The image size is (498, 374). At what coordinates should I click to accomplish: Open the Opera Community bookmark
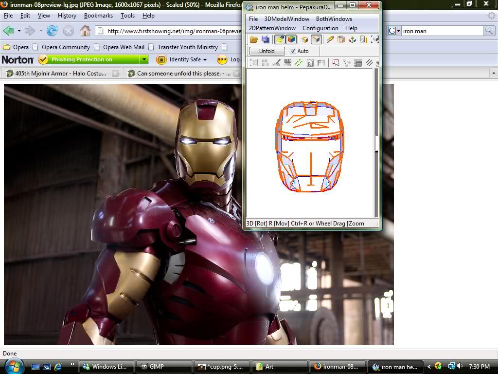click(62, 47)
